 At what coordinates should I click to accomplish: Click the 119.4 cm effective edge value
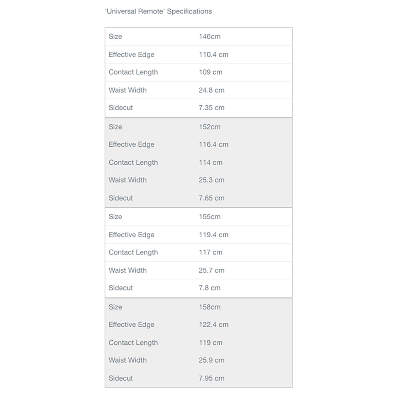click(x=213, y=235)
